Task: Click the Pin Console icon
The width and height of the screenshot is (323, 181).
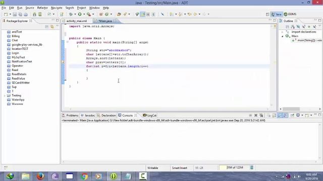Action: coord(292,115)
